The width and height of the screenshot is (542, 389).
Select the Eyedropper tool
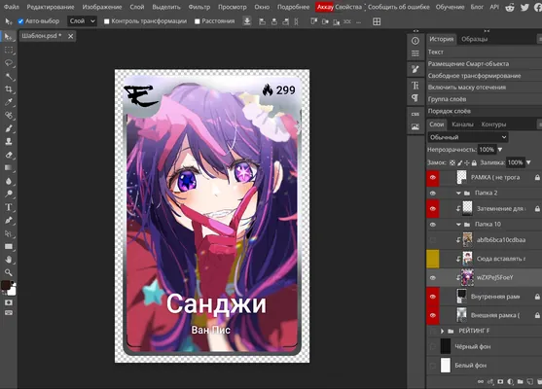point(9,102)
